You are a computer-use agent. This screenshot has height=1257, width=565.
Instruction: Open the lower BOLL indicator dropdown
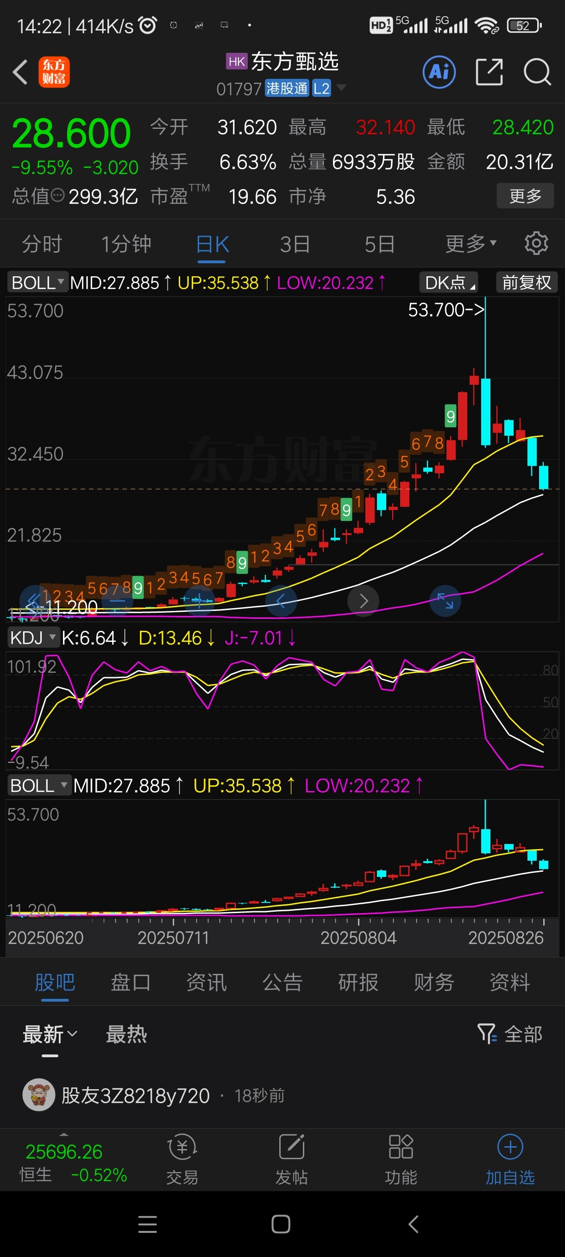(x=39, y=786)
